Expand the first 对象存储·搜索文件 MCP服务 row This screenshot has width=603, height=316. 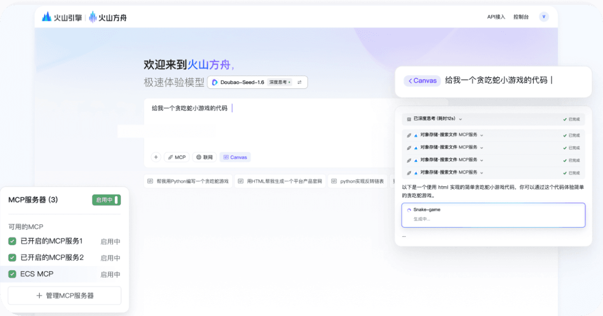click(x=481, y=135)
